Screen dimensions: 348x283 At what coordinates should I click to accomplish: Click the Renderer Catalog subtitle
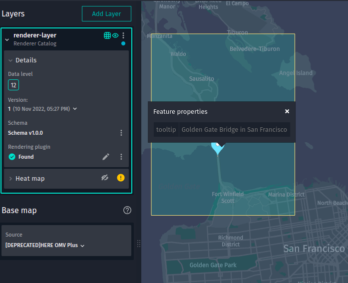tap(35, 43)
